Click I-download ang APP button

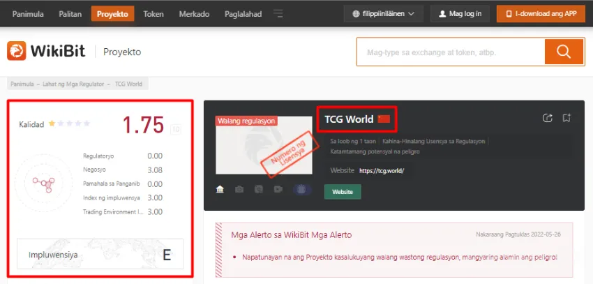(x=541, y=14)
